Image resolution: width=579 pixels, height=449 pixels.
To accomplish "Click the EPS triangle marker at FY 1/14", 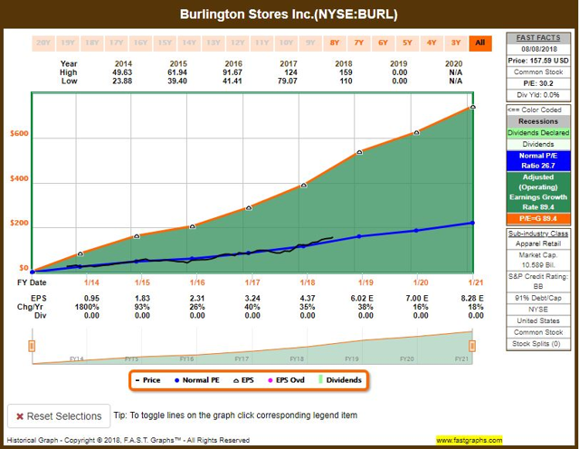I will tap(81, 253).
